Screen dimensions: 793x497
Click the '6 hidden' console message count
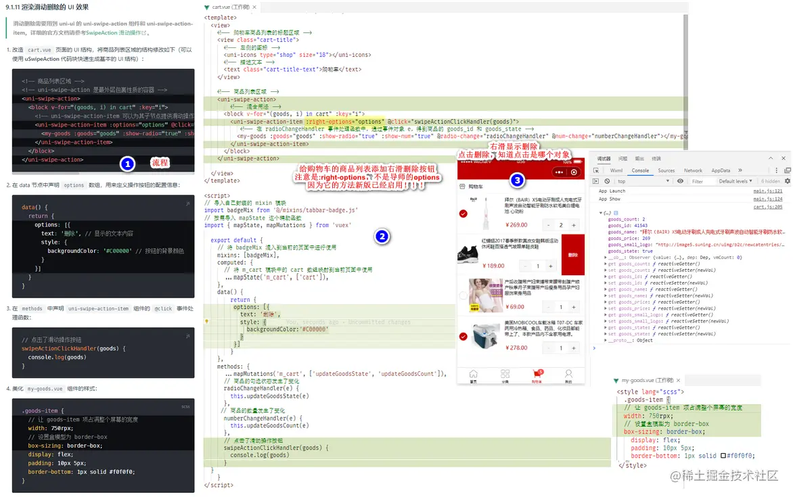click(x=770, y=181)
